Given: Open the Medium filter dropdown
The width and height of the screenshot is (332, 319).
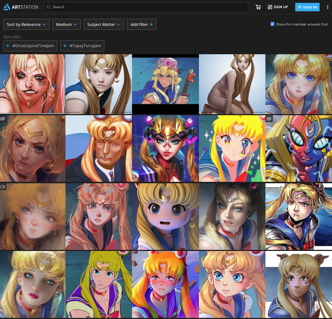Looking at the screenshot, I should coord(66,24).
